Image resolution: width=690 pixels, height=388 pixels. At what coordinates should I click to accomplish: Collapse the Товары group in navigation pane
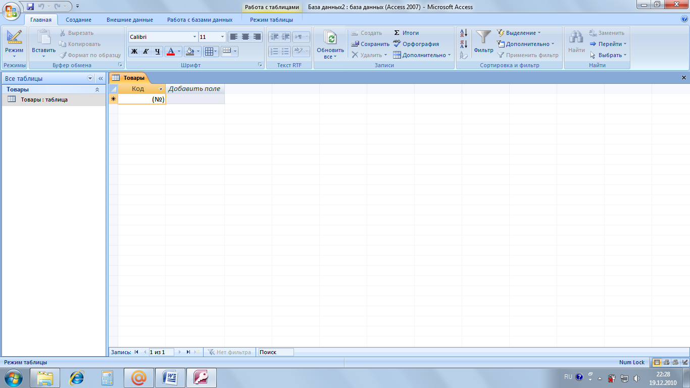coord(97,89)
